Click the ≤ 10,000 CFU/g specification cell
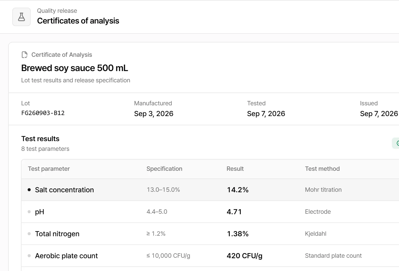 click(168, 256)
